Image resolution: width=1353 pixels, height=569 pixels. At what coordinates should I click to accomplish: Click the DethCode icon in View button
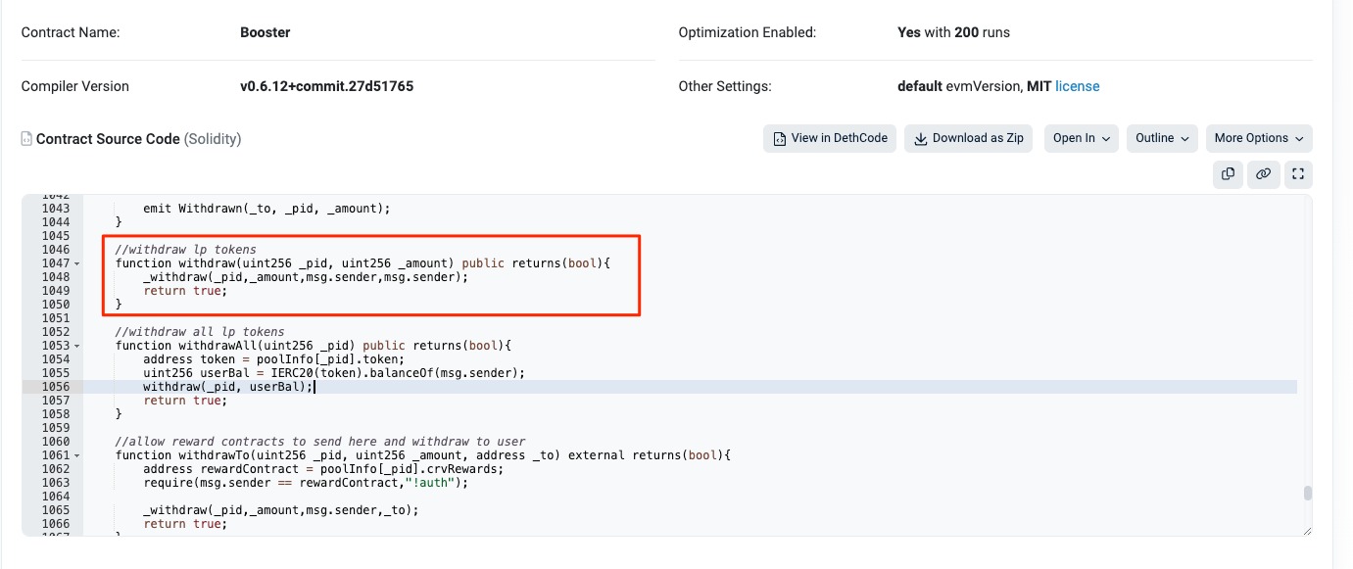coord(780,138)
